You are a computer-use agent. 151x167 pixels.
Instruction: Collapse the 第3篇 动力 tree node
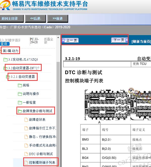(x=10, y=51)
